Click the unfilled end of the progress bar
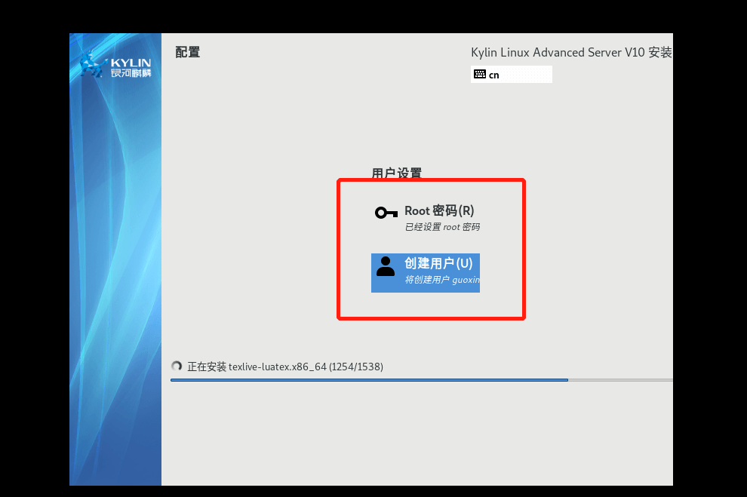This screenshot has height=497, width=747. (619, 380)
